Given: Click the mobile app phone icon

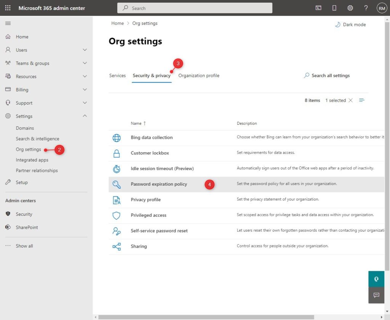Looking at the screenshot, I should (x=334, y=8).
